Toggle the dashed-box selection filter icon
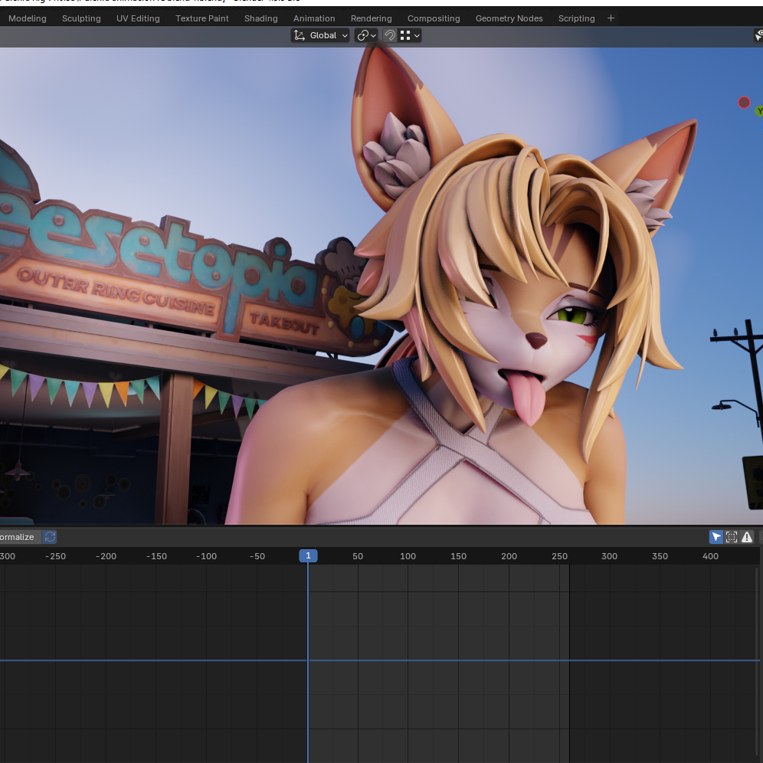This screenshot has height=763, width=763. (x=732, y=537)
